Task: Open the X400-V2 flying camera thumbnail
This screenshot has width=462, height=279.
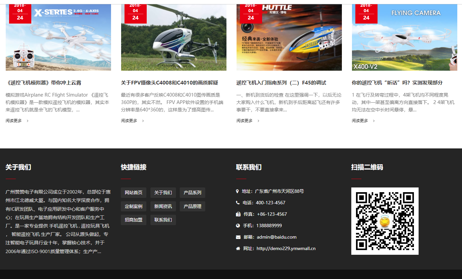Action: pos(404,39)
